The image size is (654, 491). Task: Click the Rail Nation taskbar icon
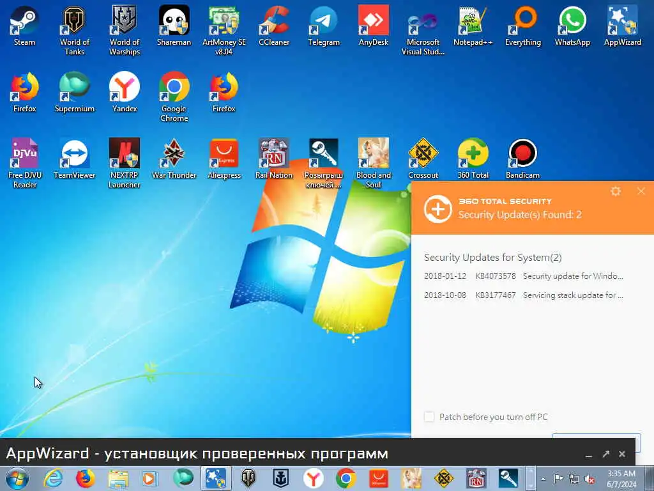tap(476, 478)
